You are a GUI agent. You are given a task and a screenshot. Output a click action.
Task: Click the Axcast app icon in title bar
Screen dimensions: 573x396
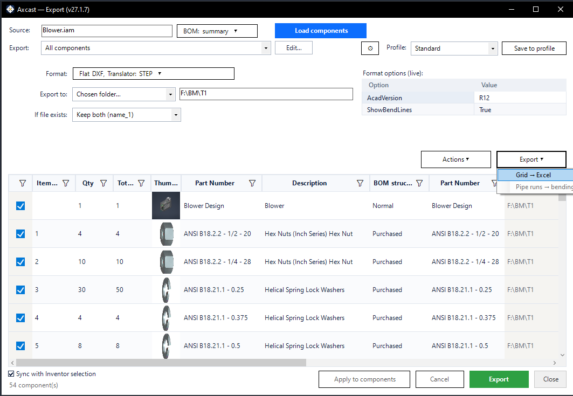[10, 9]
